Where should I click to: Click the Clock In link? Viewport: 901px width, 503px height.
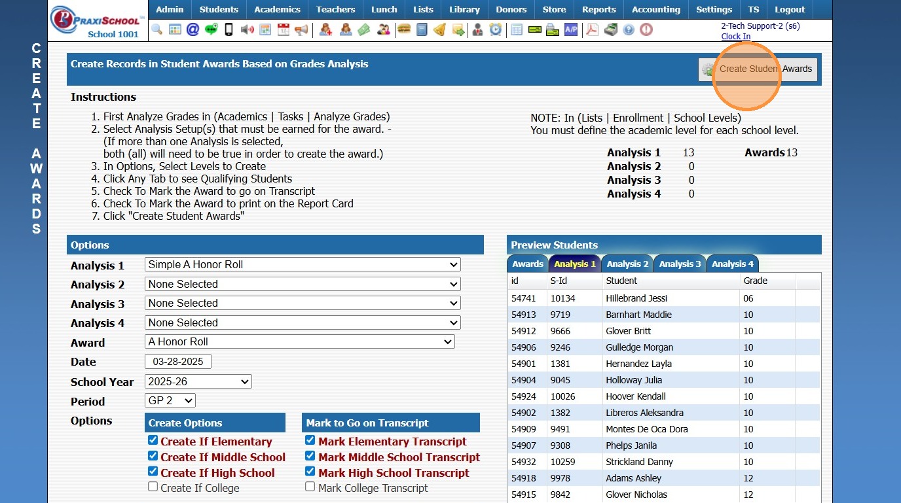tap(735, 37)
